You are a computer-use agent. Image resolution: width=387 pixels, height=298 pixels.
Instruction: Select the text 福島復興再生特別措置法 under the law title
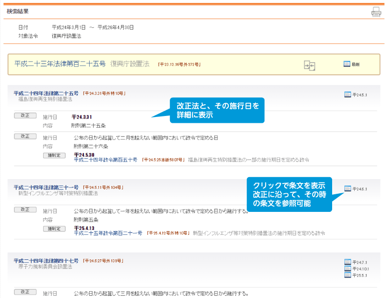46,99
